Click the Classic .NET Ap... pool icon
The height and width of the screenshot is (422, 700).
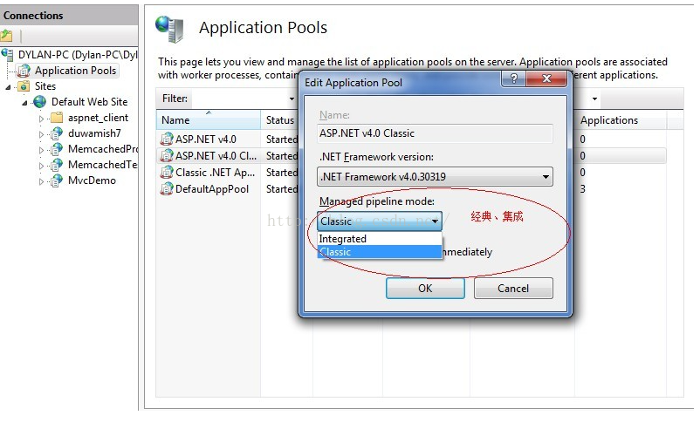pos(167,172)
